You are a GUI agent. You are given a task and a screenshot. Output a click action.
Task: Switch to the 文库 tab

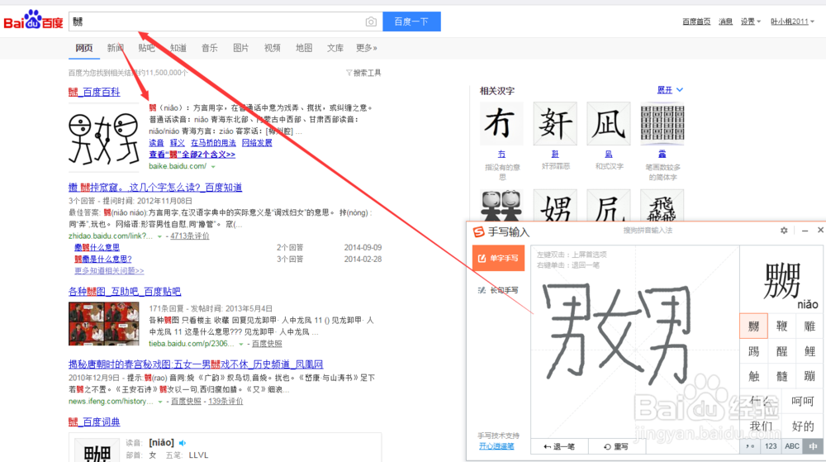pos(335,48)
